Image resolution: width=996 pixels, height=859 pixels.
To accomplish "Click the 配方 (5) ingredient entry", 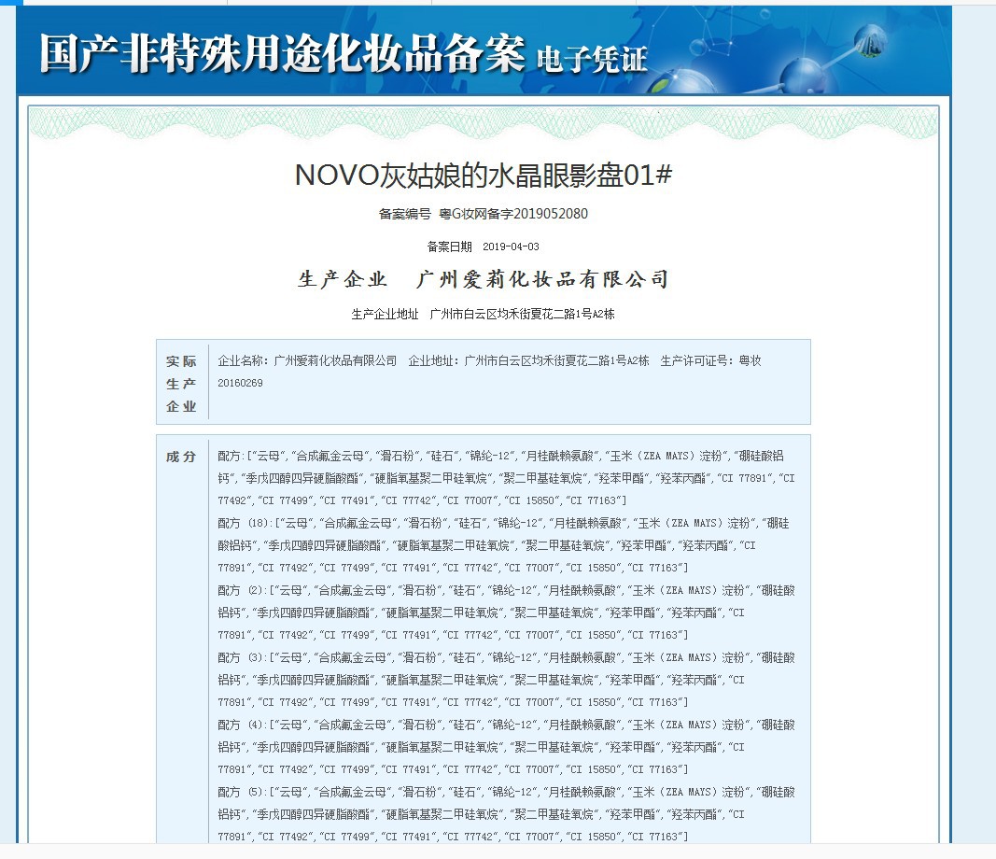I will pyautogui.click(x=506, y=814).
